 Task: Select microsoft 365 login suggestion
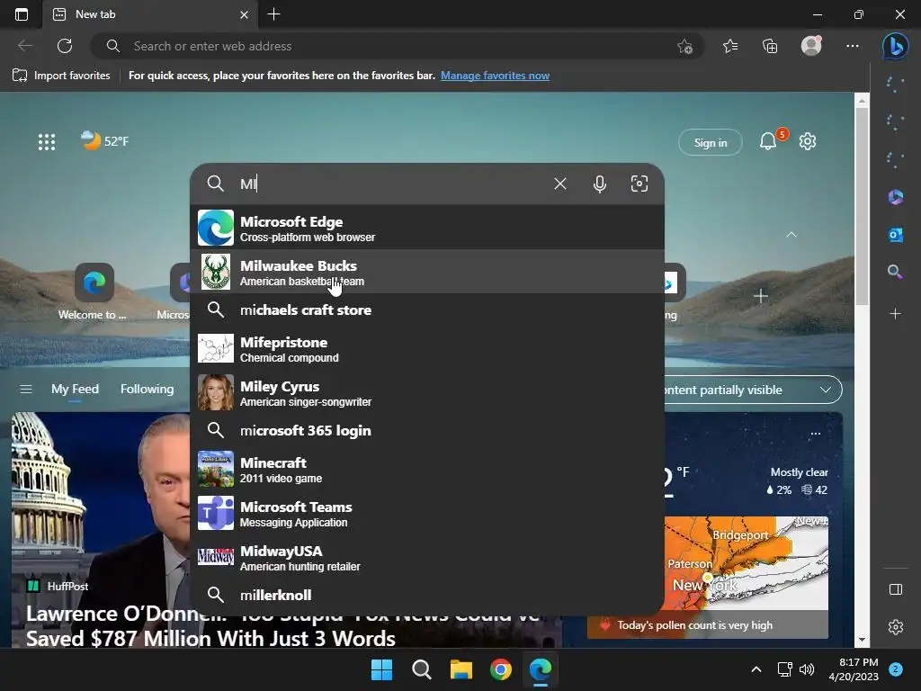click(427, 431)
